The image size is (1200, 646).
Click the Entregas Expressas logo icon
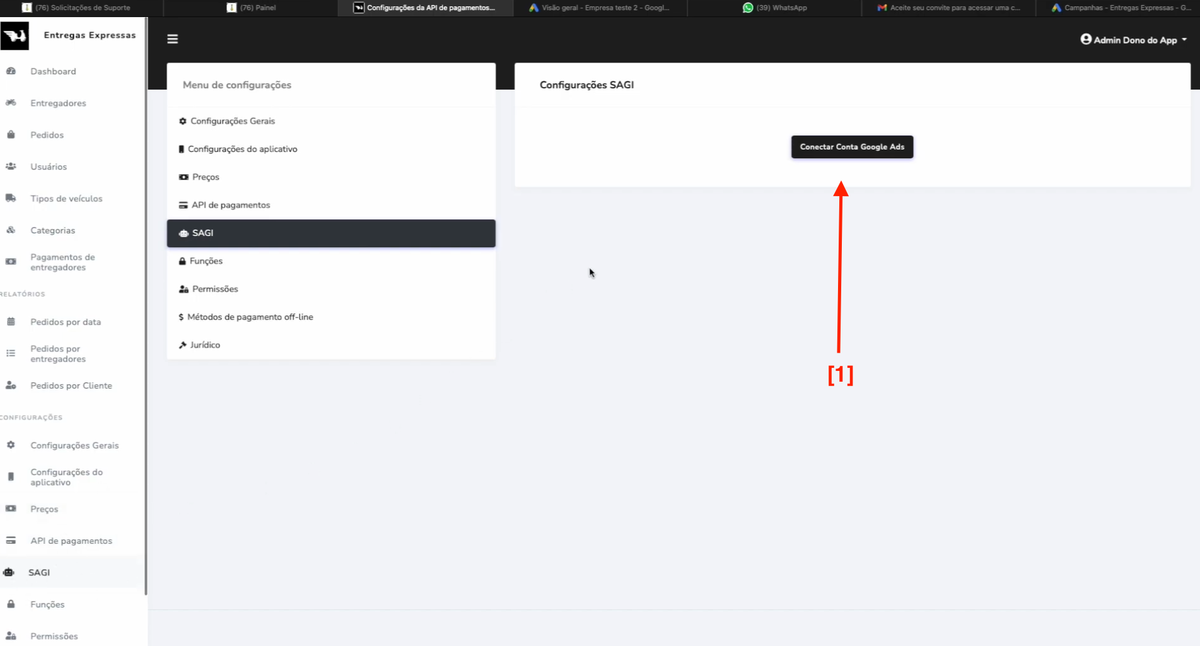pos(15,36)
